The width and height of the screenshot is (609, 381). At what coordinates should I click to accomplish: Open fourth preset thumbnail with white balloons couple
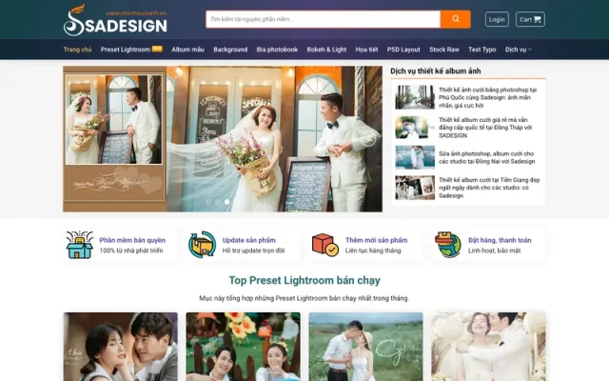[x=488, y=347]
